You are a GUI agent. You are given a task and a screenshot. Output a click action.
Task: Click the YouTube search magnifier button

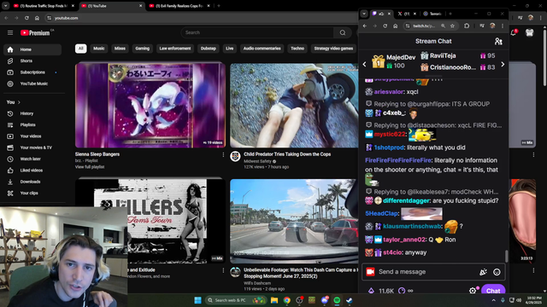coord(343,32)
